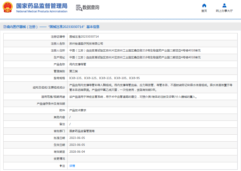Select registrant name 苏州铨通医疗科技有限公司
This screenshot has height=171, width=241.
[86, 44]
